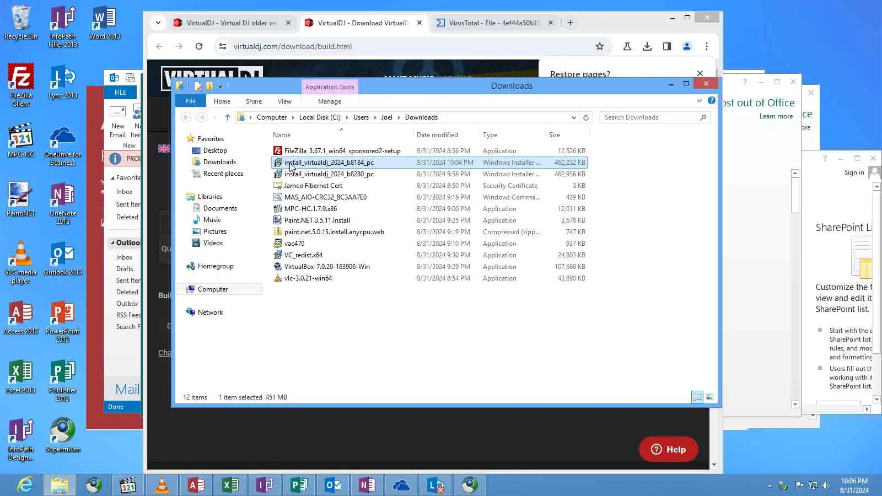Click the Office window vertical scrollbar thumb
This screenshot has width=882, height=496.
(795, 195)
